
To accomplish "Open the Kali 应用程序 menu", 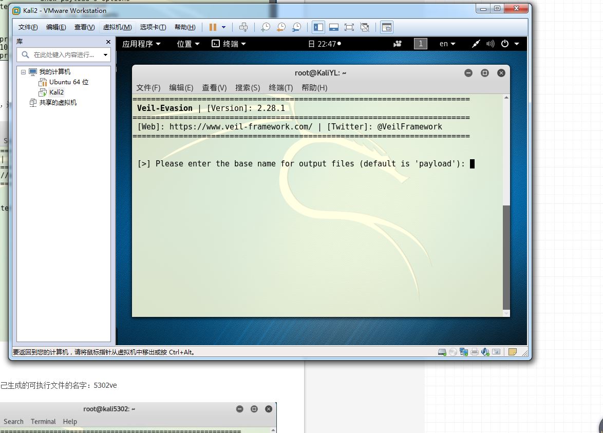I will coord(141,44).
